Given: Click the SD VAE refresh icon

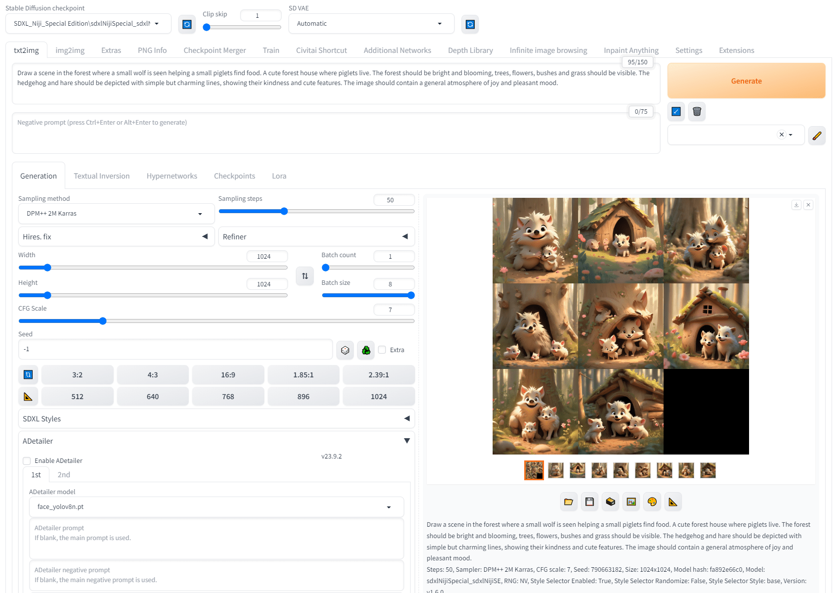Looking at the screenshot, I should tap(470, 24).
